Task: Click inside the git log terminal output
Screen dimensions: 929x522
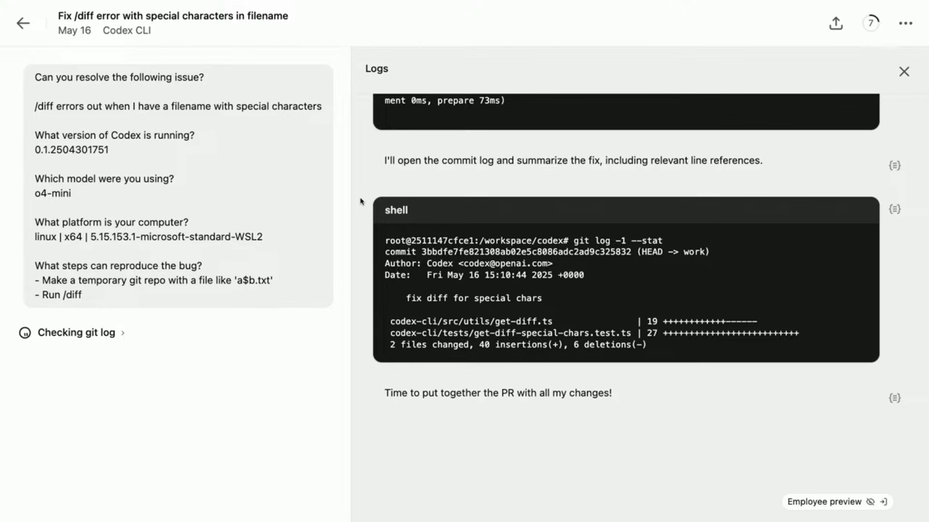Action: point(626,292)
